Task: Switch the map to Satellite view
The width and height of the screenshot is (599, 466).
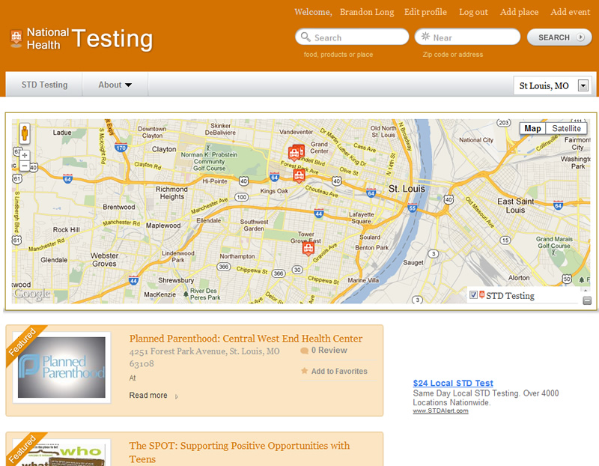Action: pos(566,128)
